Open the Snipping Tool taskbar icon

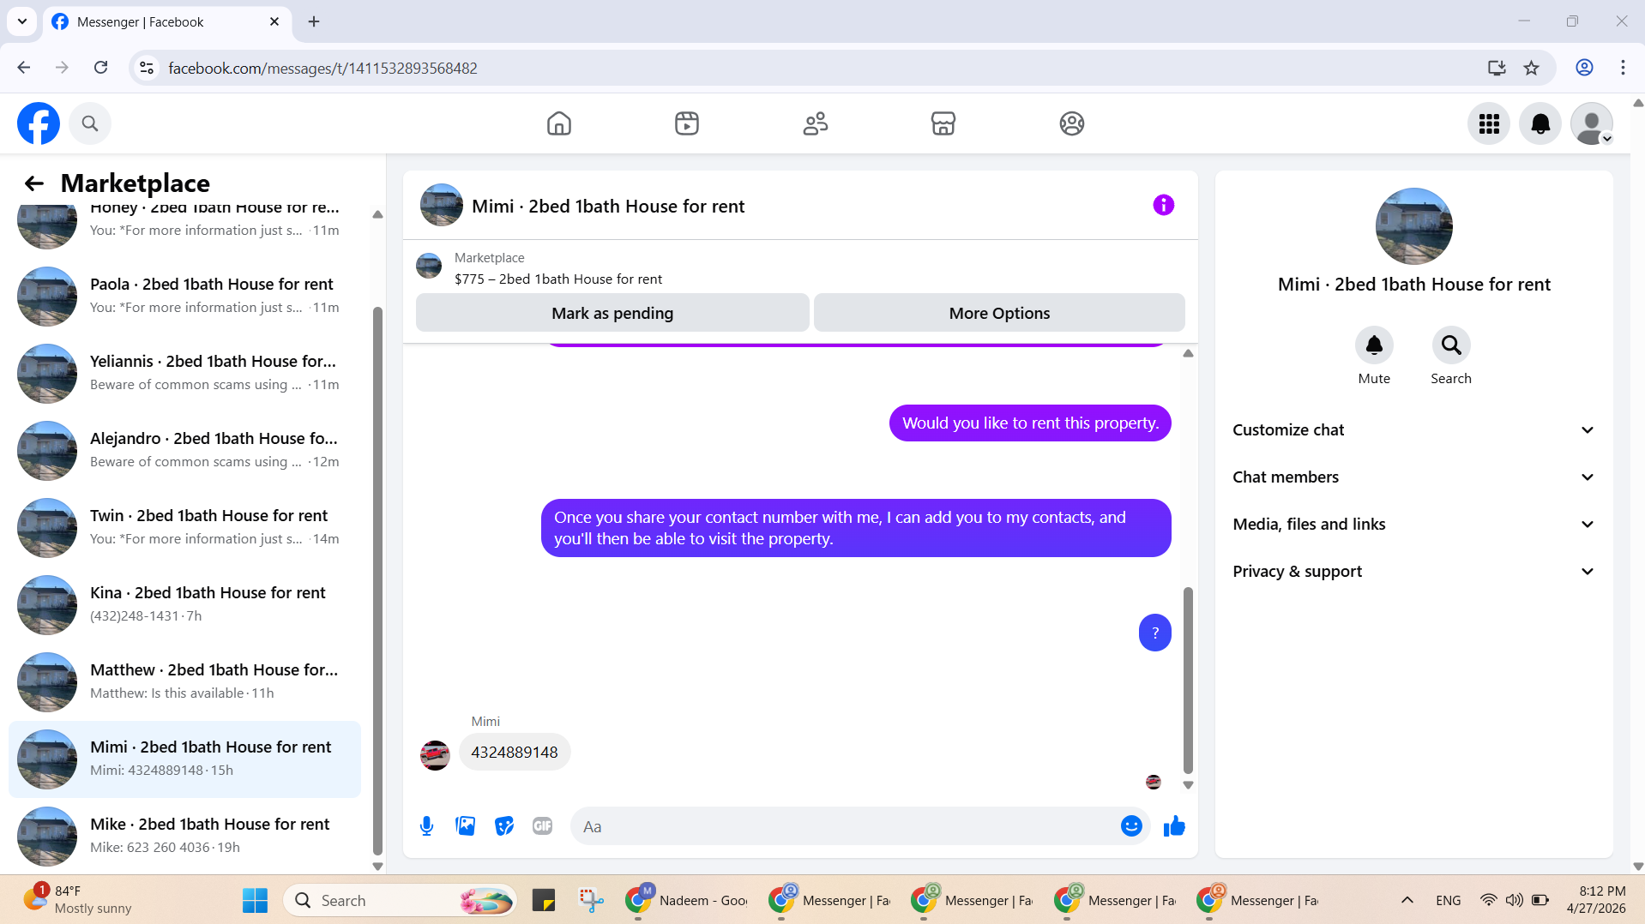(591, 900)
